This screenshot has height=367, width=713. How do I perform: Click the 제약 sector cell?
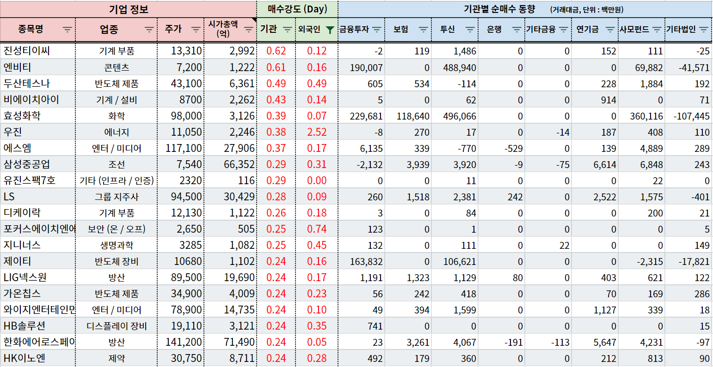click(117, 358)
